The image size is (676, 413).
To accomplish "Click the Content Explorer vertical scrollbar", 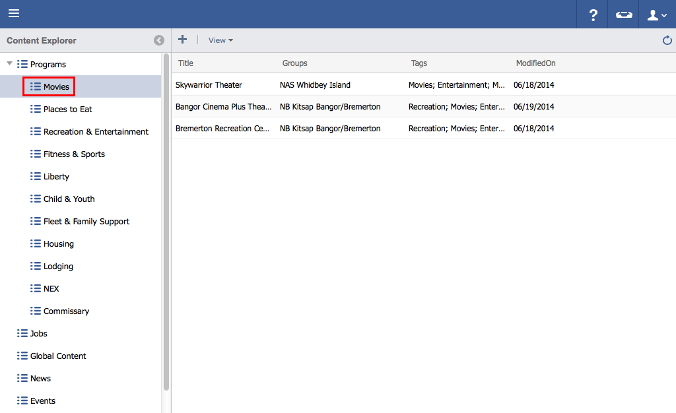I will point(166,224).
